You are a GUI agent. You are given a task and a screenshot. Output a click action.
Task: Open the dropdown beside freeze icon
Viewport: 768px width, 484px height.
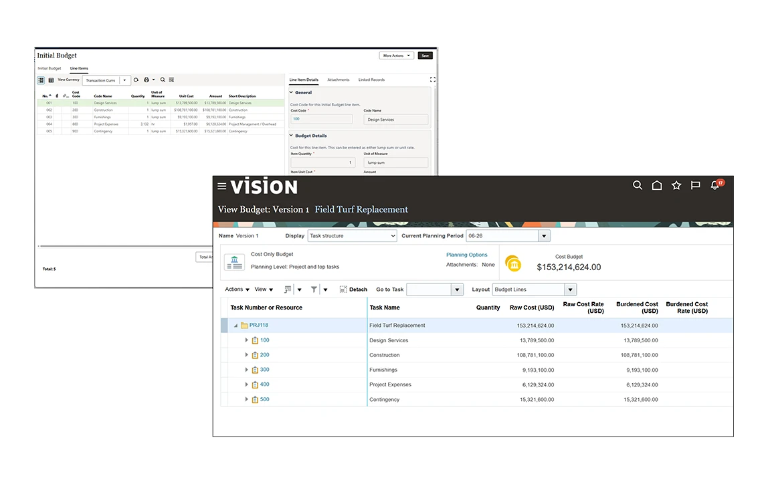tap(299, 289)
